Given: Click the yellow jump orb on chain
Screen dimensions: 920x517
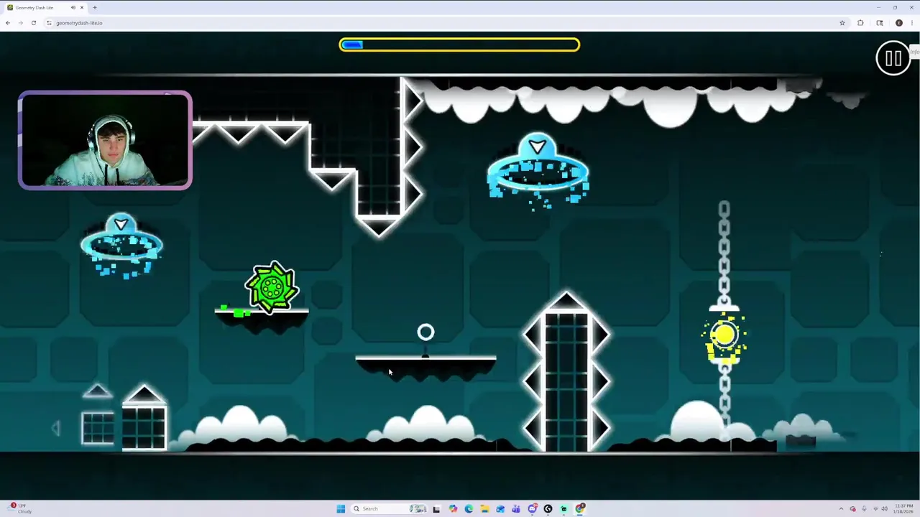Looking at the screenshot, I should (x=724, y=335).
